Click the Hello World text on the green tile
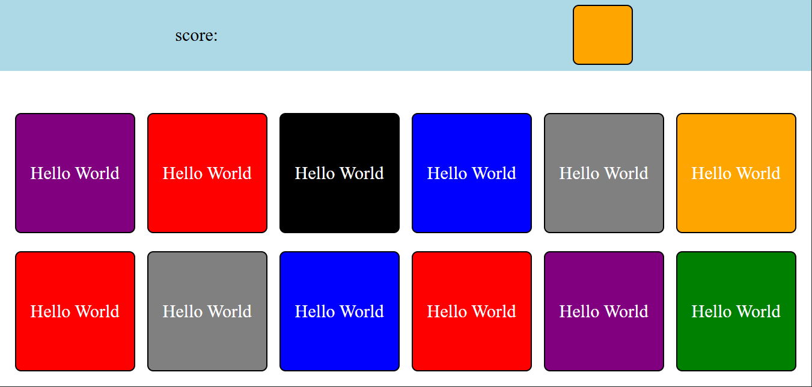 736,311
